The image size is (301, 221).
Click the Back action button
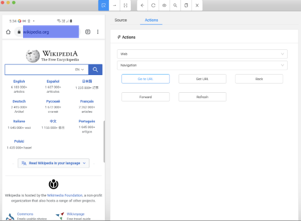259,79
